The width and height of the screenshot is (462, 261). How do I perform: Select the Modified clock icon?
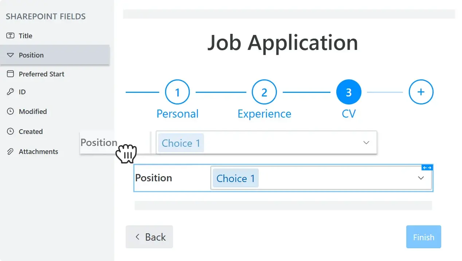pyautogui.click(x=10, y=111)
